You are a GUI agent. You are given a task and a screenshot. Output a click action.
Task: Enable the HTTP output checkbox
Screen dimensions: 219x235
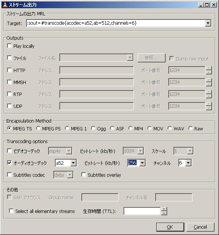tap(9, 70)
